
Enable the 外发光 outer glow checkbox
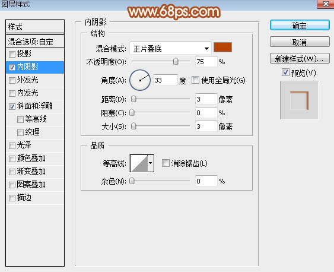12,80
